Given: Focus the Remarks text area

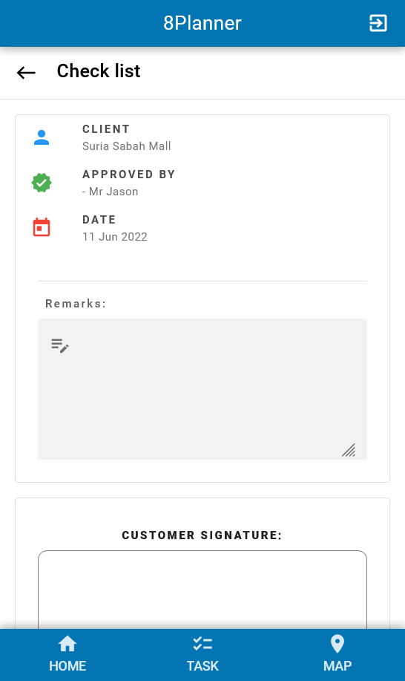Looking at the screenshot, I should coord(202,389).
